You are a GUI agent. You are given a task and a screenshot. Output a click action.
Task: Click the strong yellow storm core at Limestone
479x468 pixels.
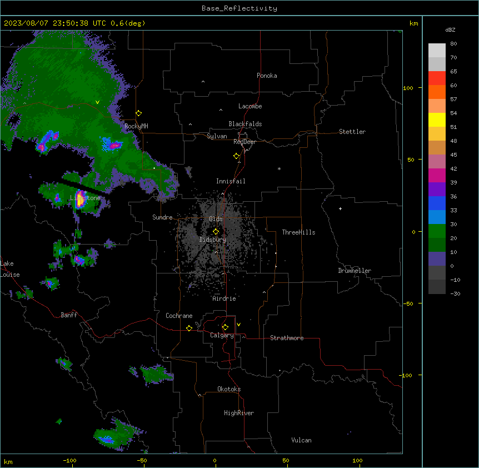pos(79,199)
